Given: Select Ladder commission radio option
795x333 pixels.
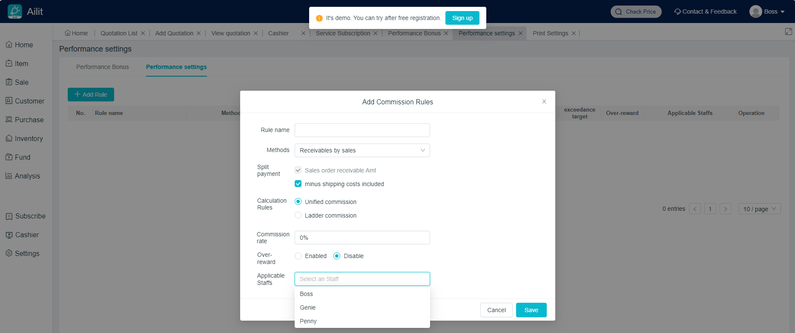Looking at the screenshot, I should 298,215.
